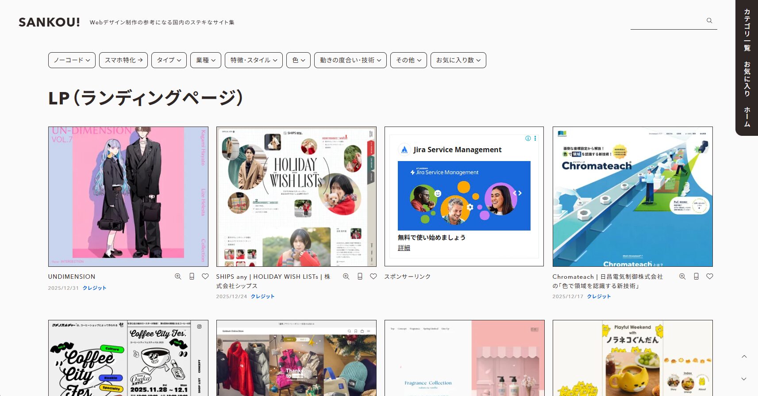Expand the 特徴・スタイル dropdown

[x=254, y=60]
